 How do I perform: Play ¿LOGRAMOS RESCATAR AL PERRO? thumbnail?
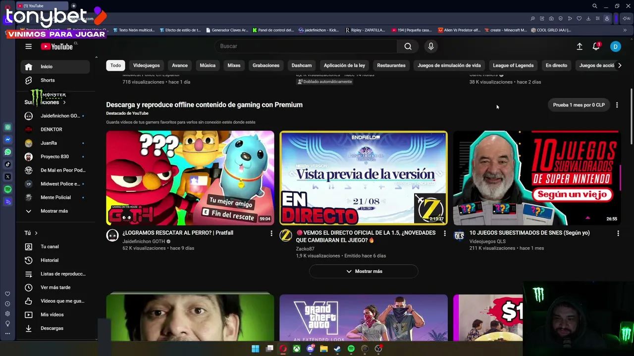pos(190,178)
